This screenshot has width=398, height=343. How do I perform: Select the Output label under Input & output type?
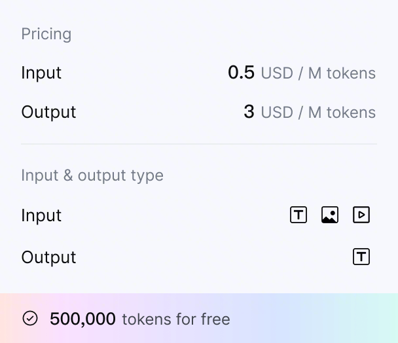point(48,257)
